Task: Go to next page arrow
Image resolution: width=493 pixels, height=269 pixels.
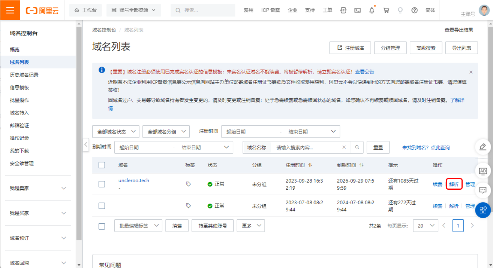Action: pyautogui.click(x=472, y=226)
